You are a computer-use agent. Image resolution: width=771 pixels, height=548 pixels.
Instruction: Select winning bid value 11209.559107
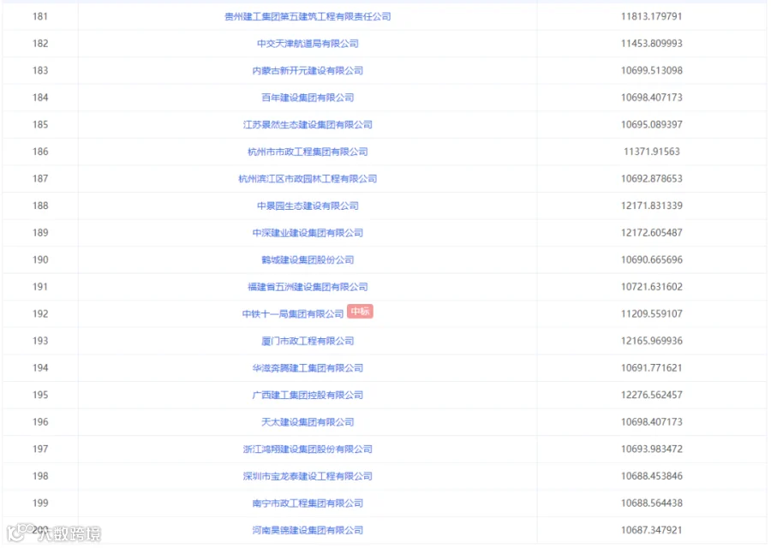coord(652,313)
